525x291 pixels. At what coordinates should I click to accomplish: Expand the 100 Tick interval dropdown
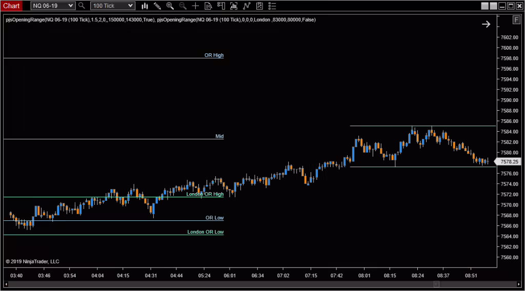(x=113, y=6)
